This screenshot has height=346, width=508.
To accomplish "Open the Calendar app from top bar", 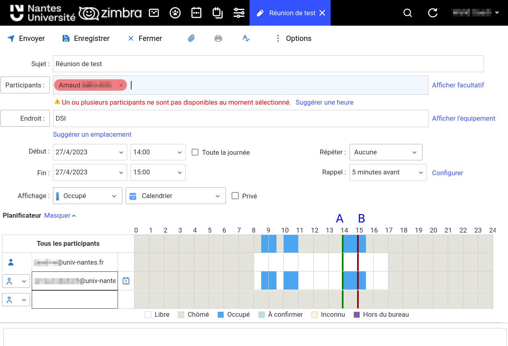I will tap(196, 13).
